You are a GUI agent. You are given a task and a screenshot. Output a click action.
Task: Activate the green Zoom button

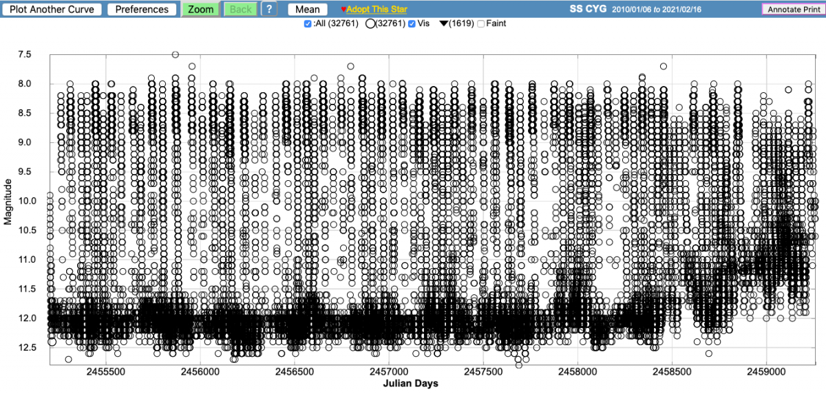200,10
